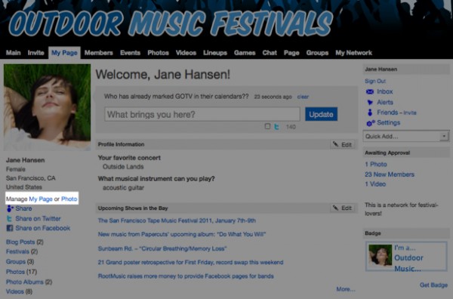Open the Friends link

point(387,113)
